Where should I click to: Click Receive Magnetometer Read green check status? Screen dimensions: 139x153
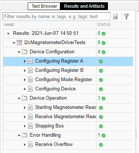(101, 117)
